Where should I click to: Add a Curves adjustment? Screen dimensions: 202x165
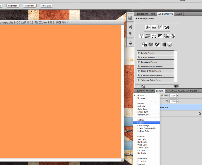tap(160, 28)
